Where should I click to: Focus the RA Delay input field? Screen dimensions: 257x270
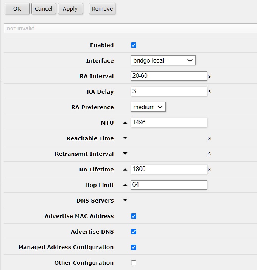pos(169,92)
